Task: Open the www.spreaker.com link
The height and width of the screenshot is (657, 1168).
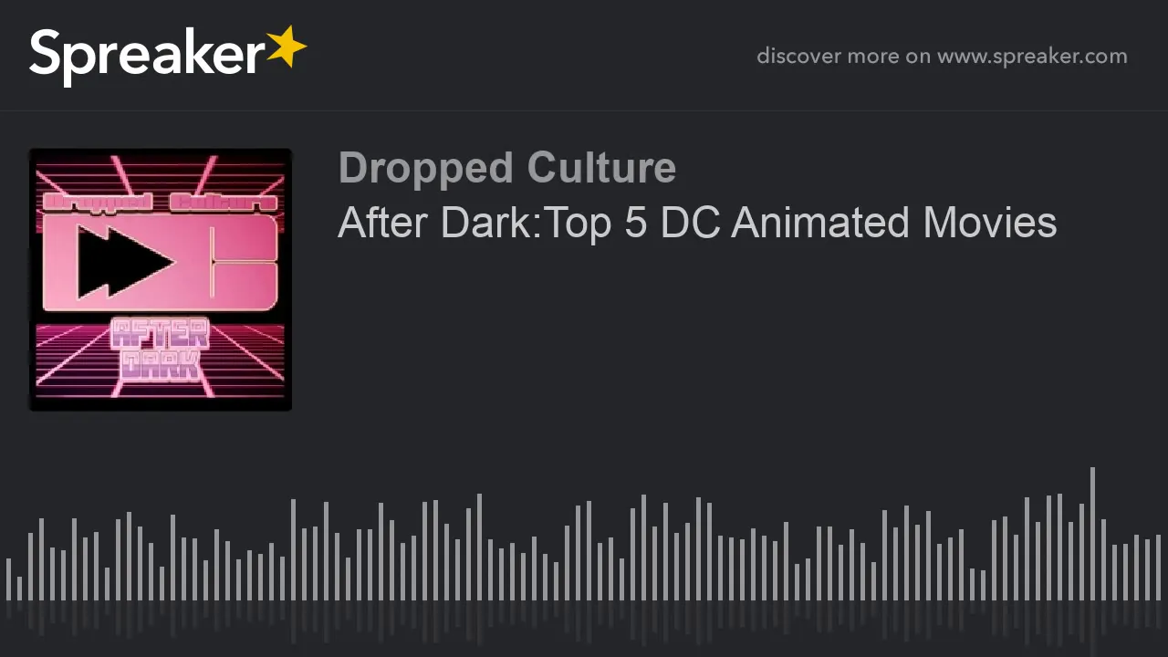Action: point(1032,57)
